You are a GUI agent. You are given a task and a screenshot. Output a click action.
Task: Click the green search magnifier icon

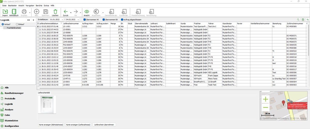[x=298, y=20]
